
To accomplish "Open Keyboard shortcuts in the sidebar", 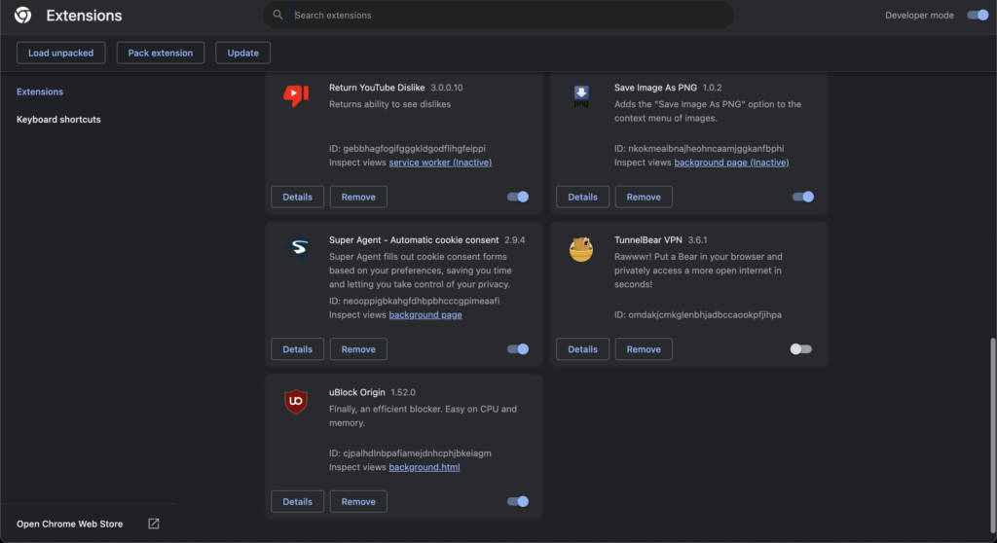I will tap(58, 119).
